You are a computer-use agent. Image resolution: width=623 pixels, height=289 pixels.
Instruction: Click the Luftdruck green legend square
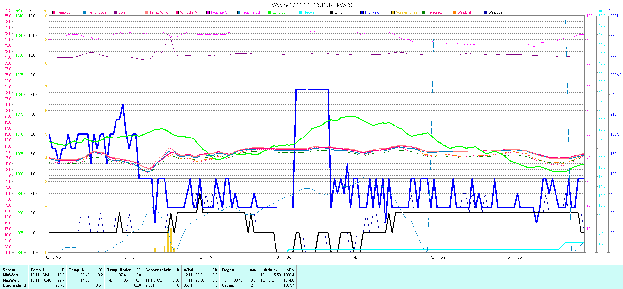(x=270, y=12)
